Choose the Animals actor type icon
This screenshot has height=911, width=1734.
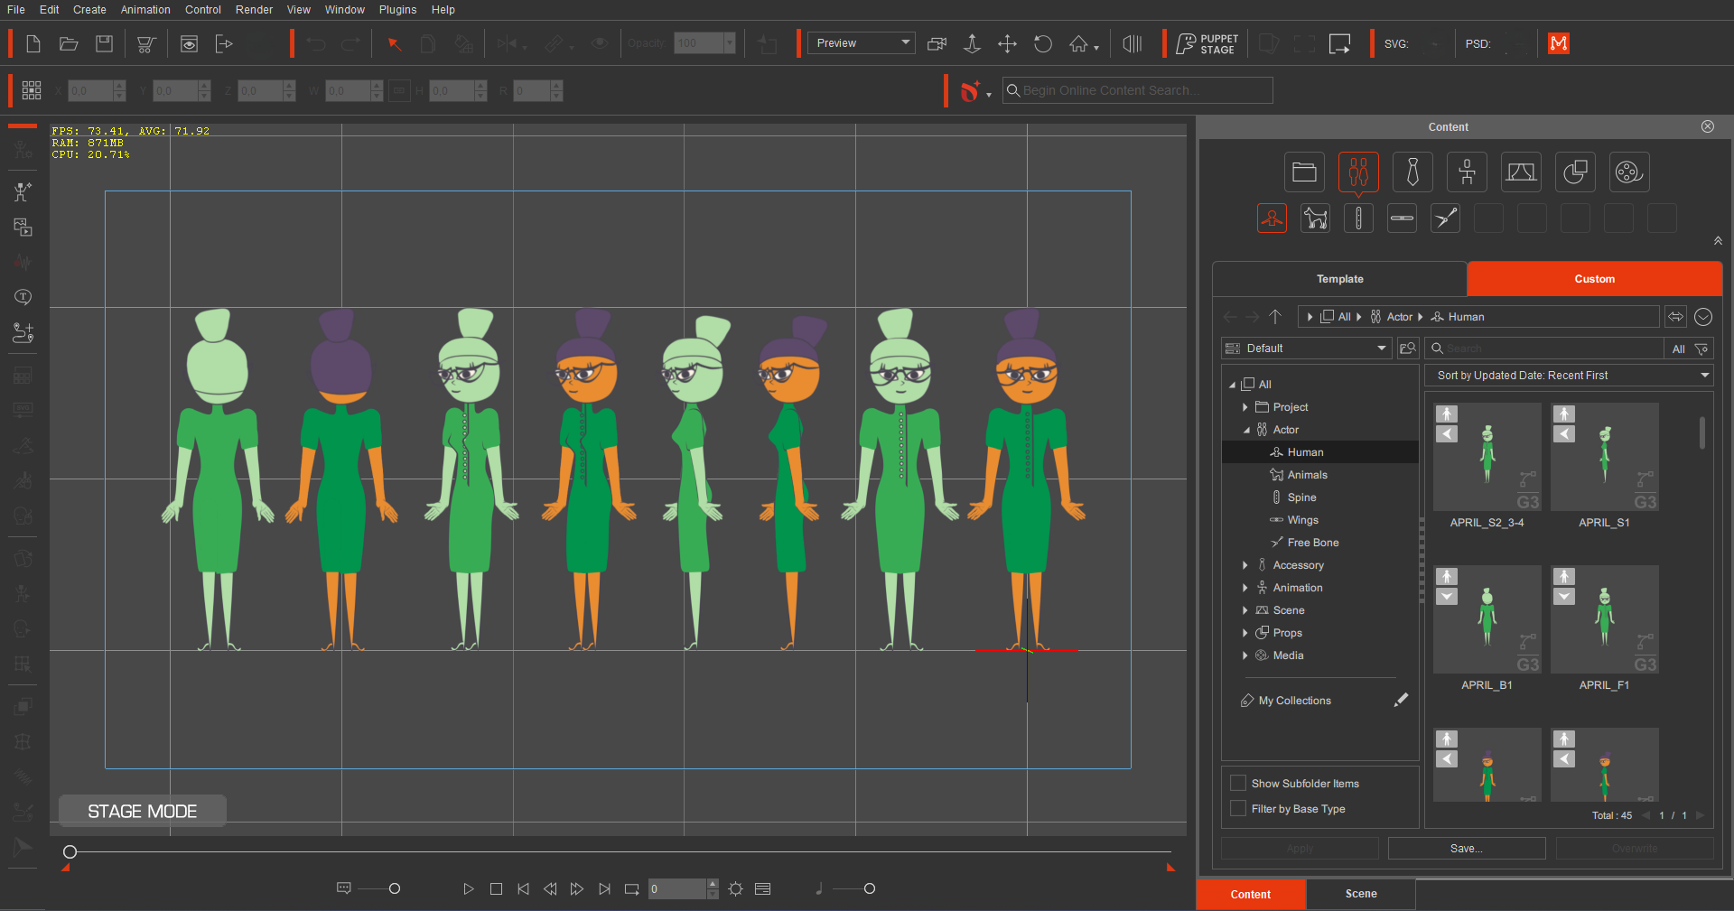[x=1315, y=218]
